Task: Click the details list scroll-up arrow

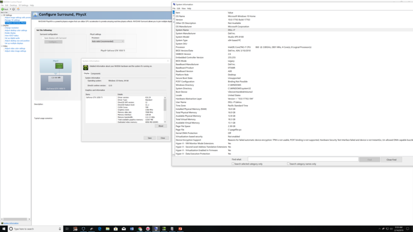Action: click(165, 97)
